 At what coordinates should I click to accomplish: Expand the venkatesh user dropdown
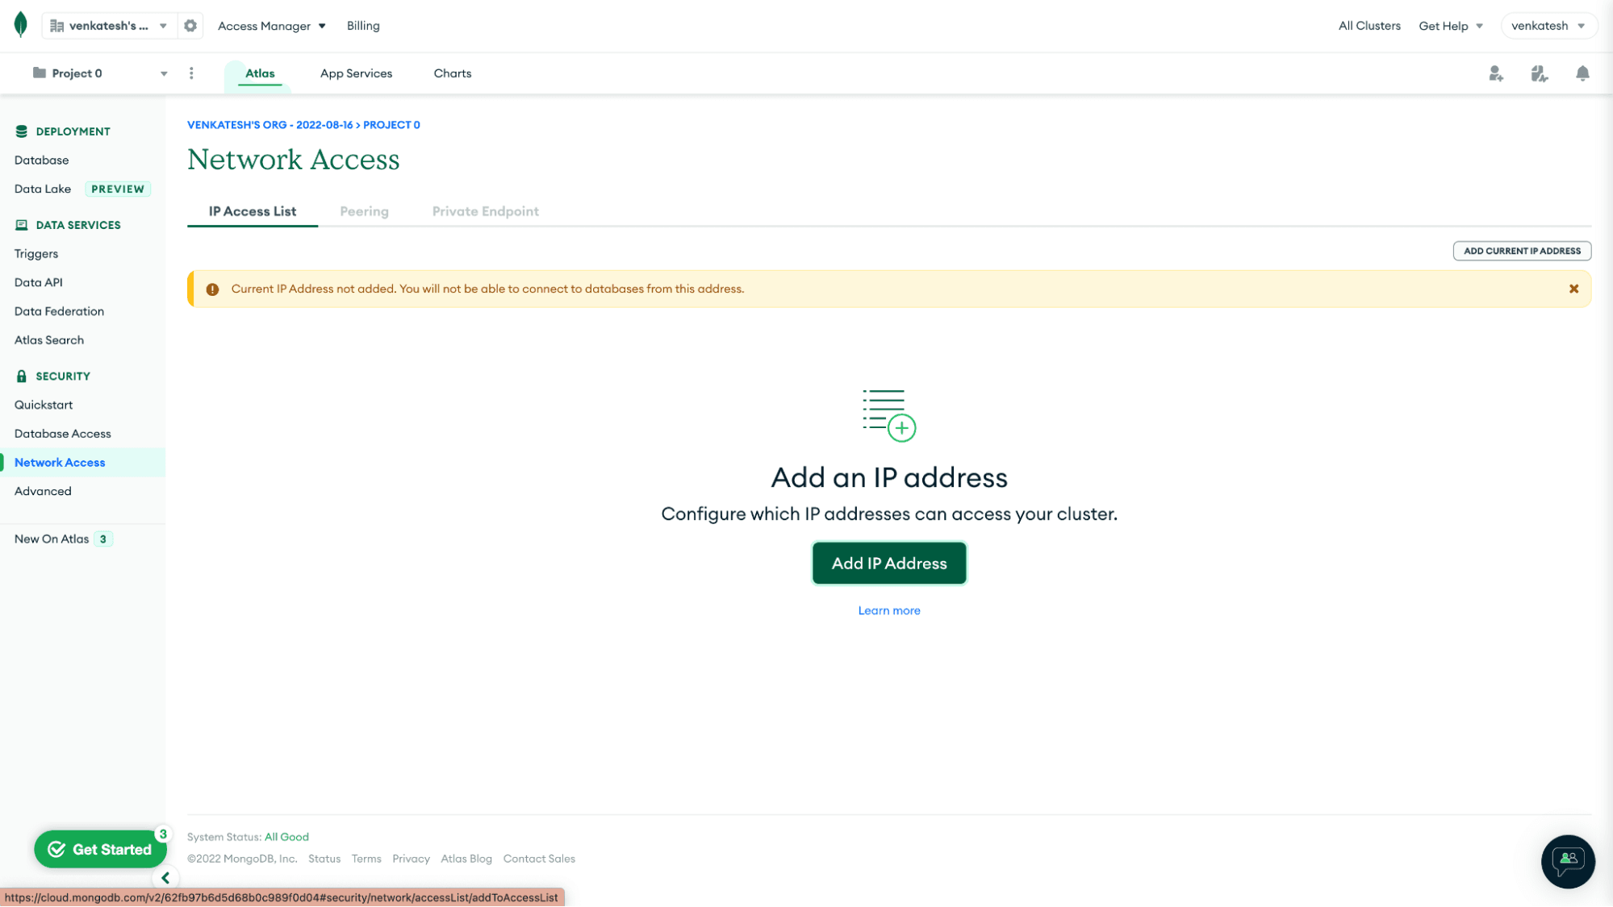1548,26
